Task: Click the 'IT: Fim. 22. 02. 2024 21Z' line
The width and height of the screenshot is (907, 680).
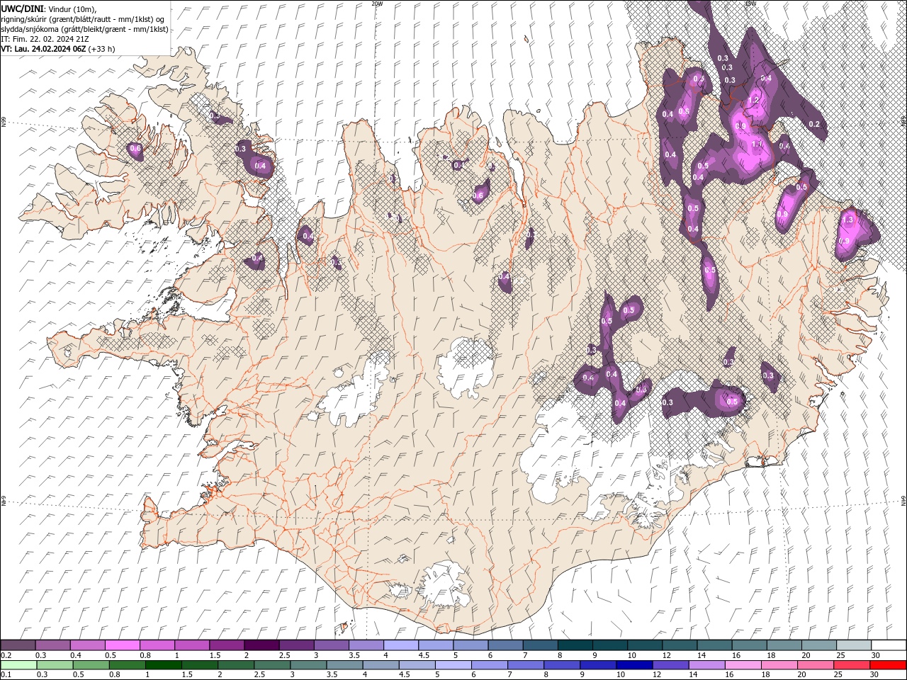Action: pos(45,39)
